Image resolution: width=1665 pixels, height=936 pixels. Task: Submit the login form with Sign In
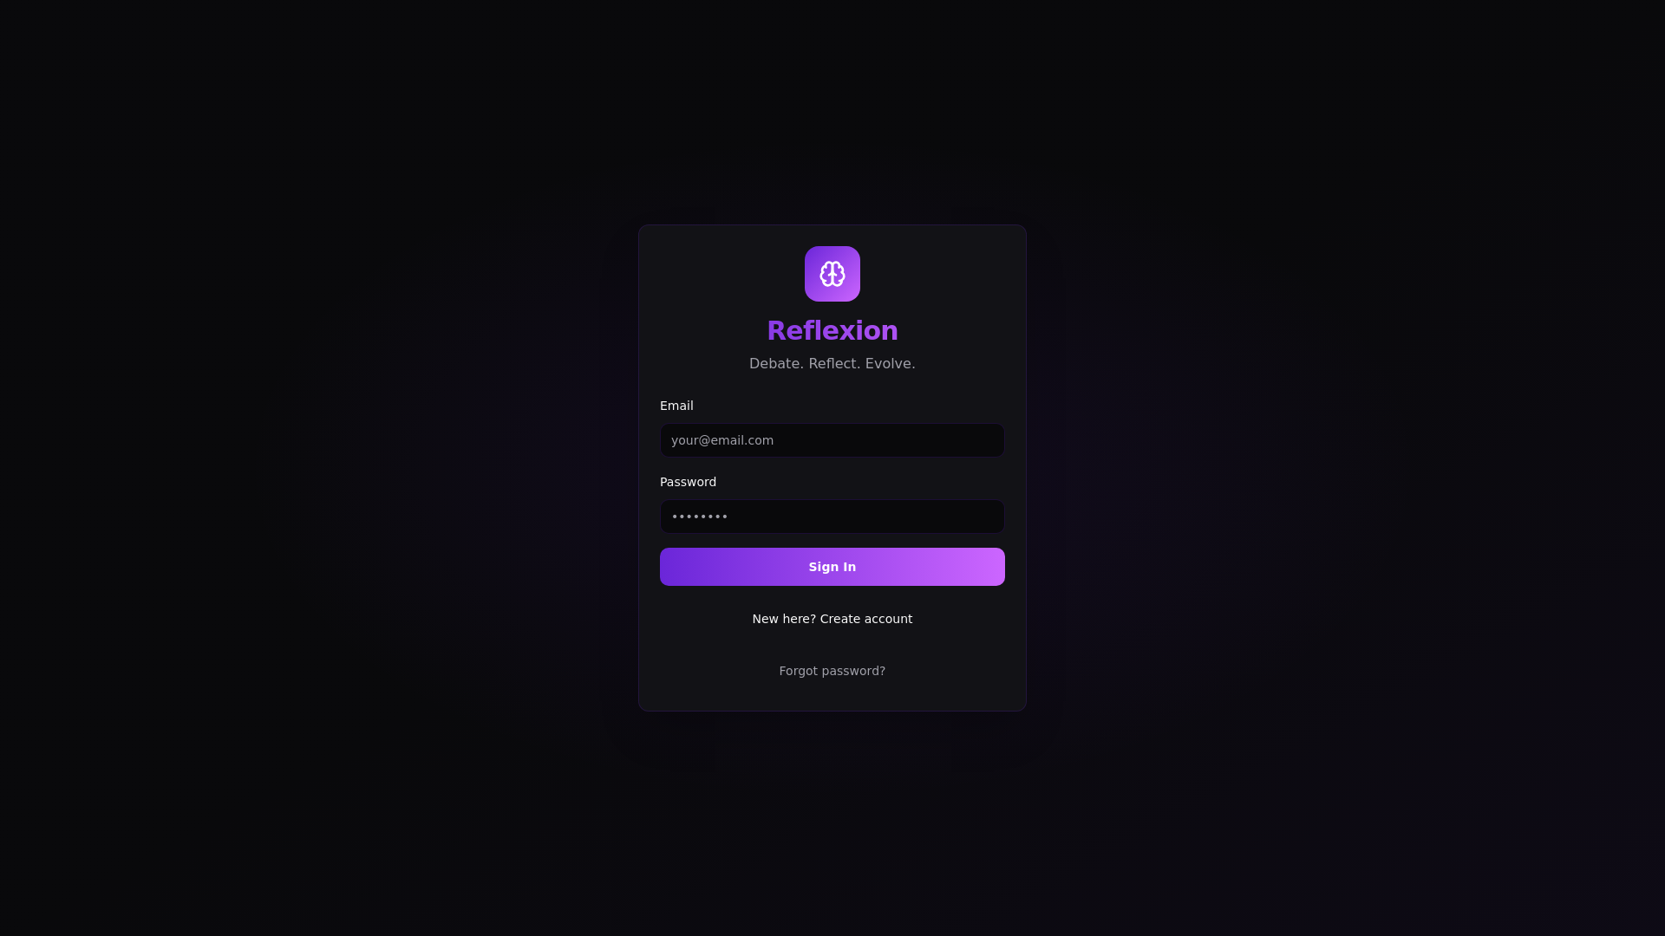(832, 567)
